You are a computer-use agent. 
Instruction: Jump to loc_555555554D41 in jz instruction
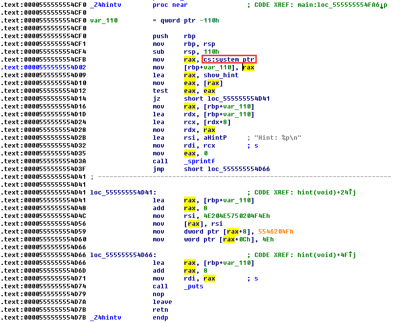239,99
